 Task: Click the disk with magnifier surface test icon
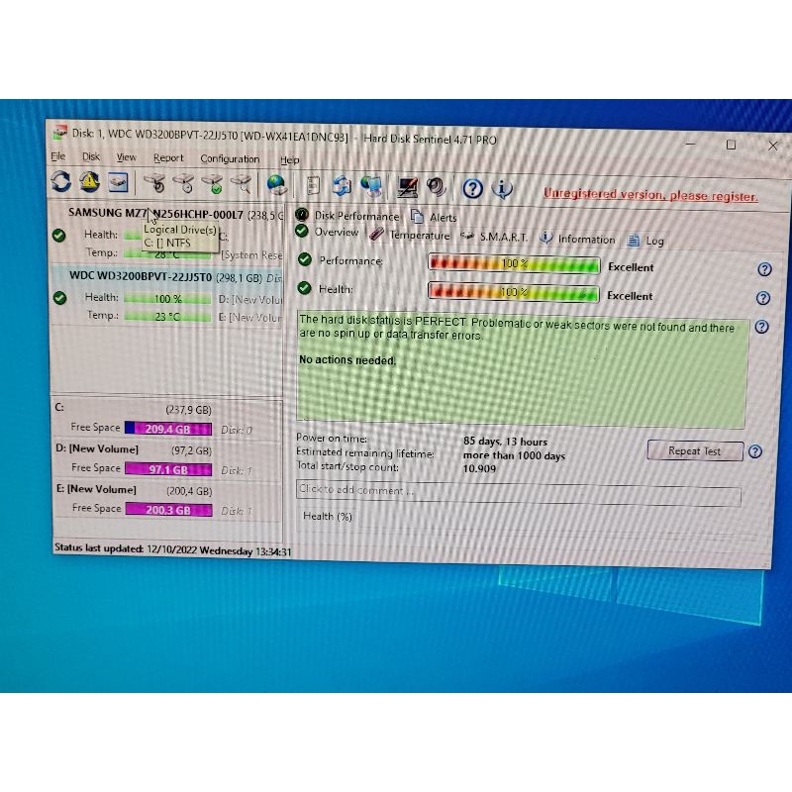click(x=242, y=184)
